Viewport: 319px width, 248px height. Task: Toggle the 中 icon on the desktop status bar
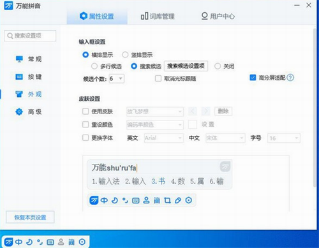[x=19, y=242]
